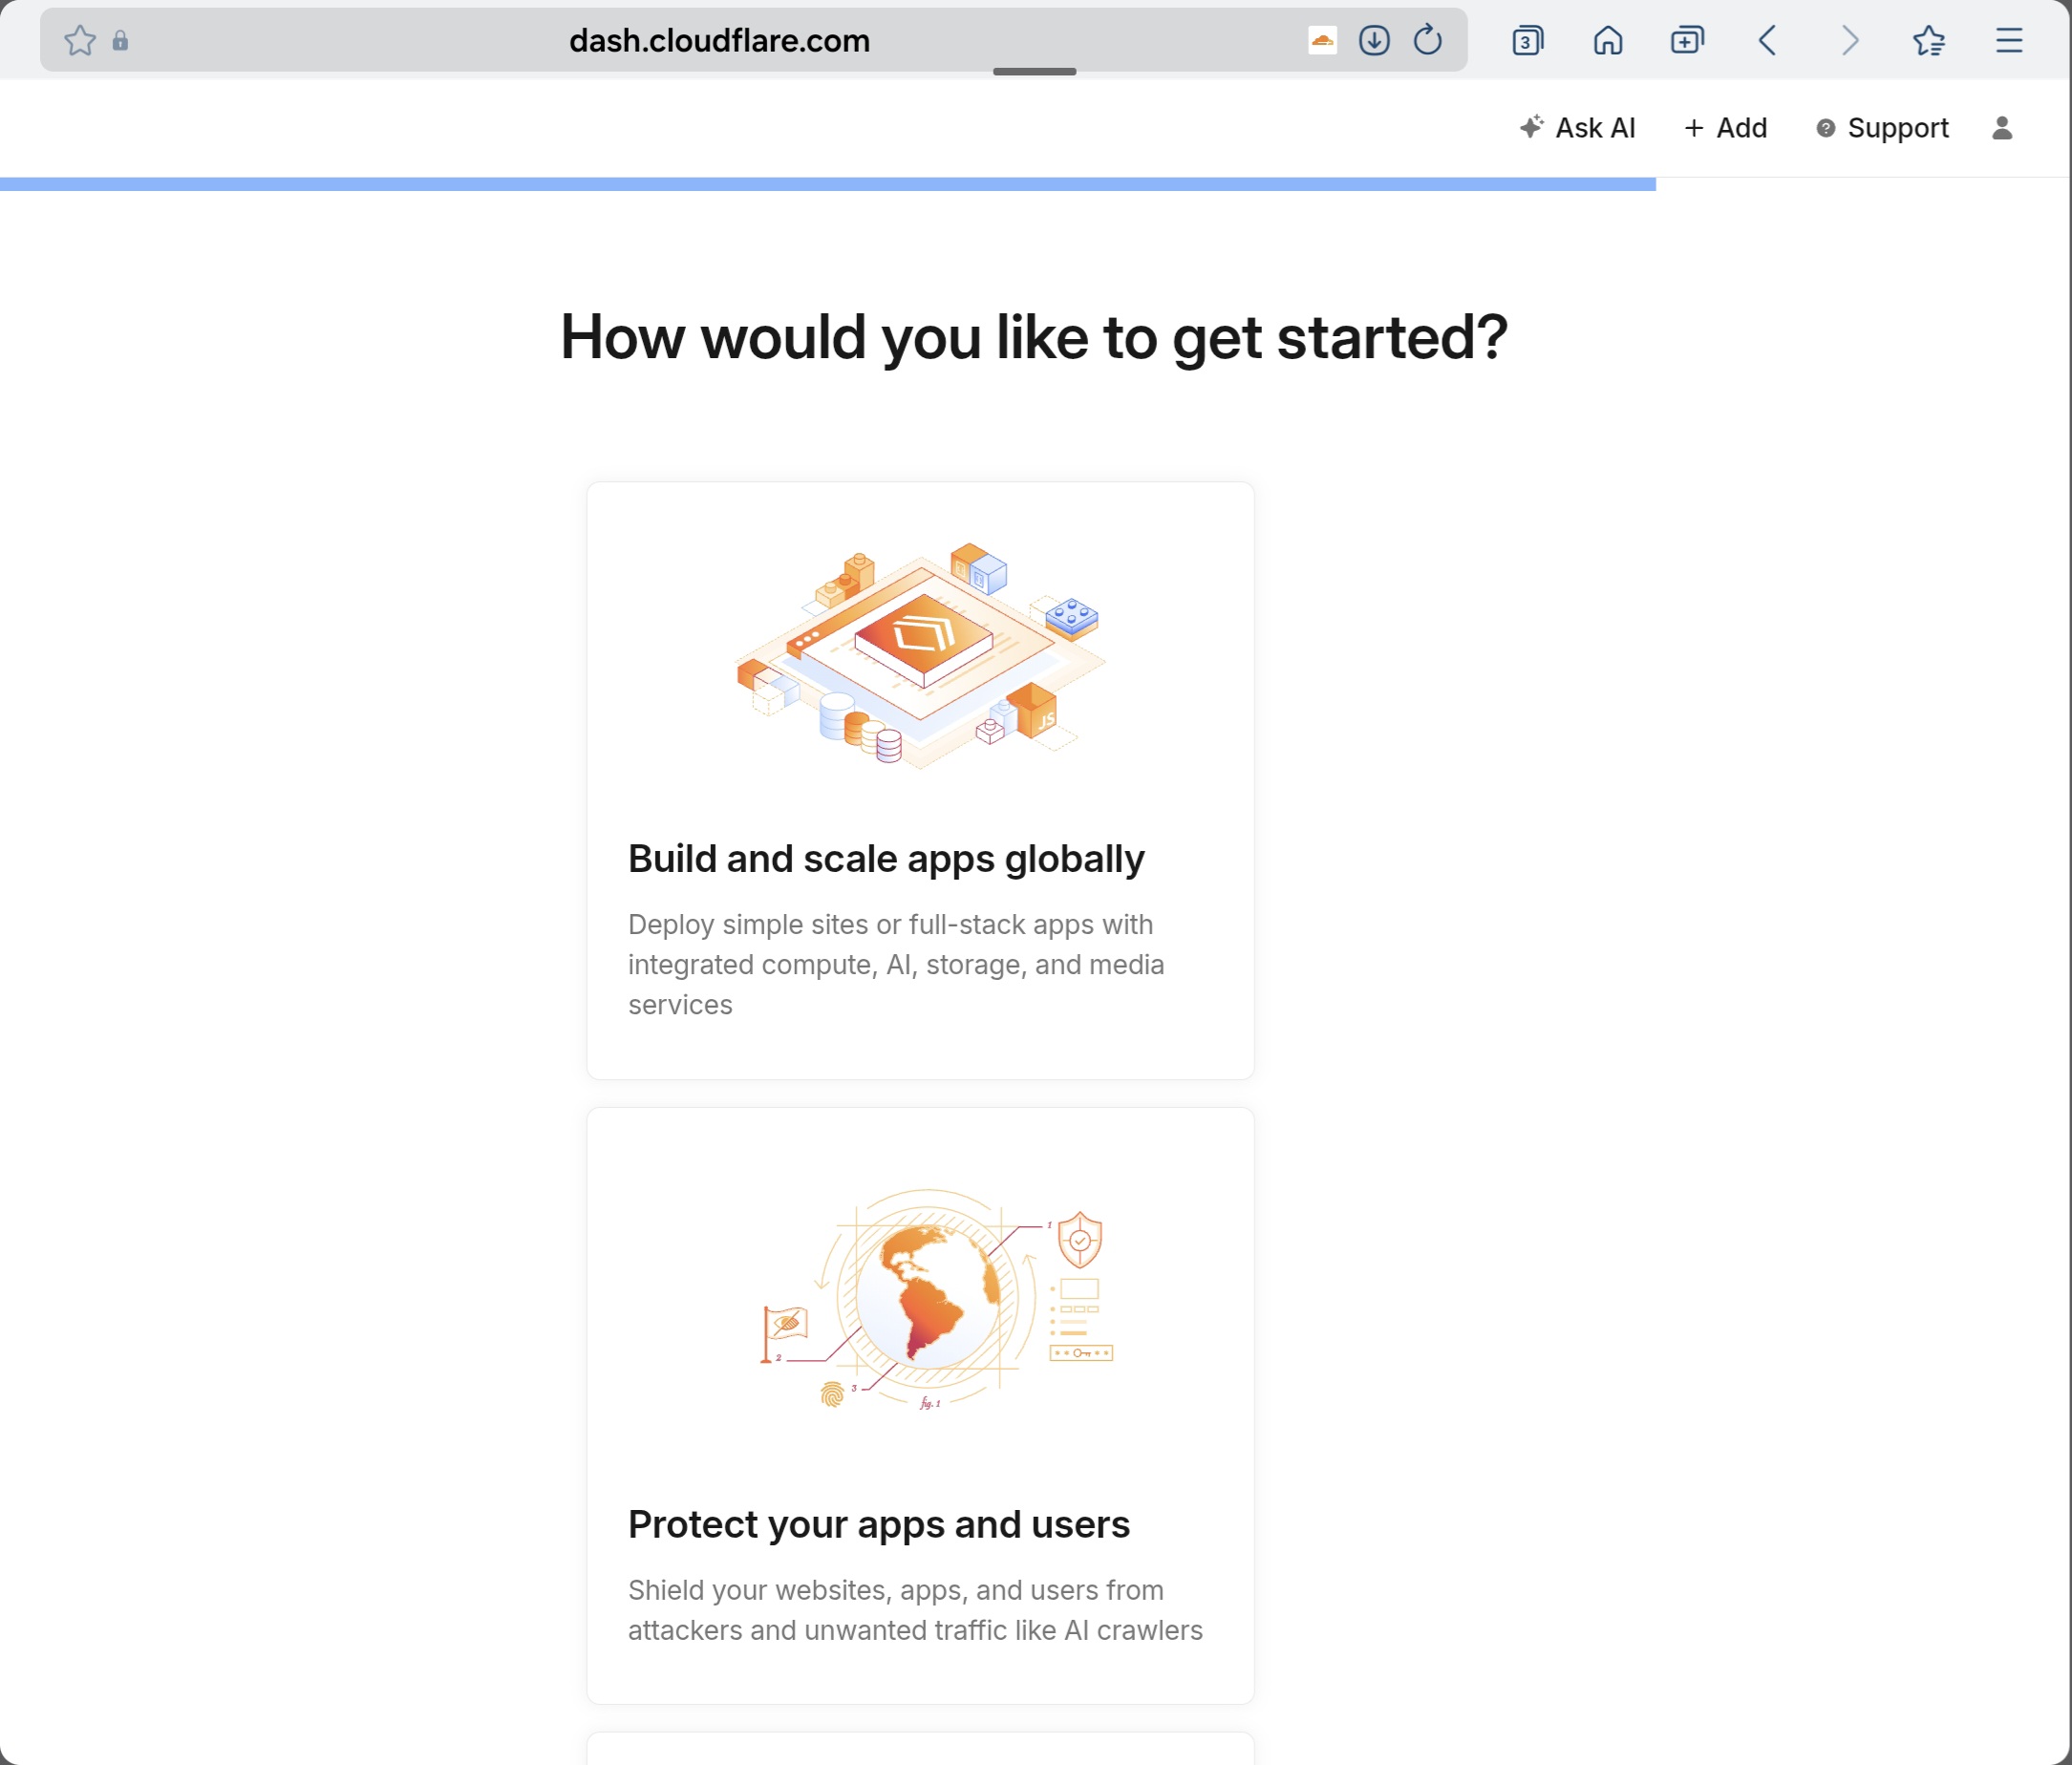Open the browser hamburger menu
This screenshot has width=2072, height=1765.
point(2009,41)
